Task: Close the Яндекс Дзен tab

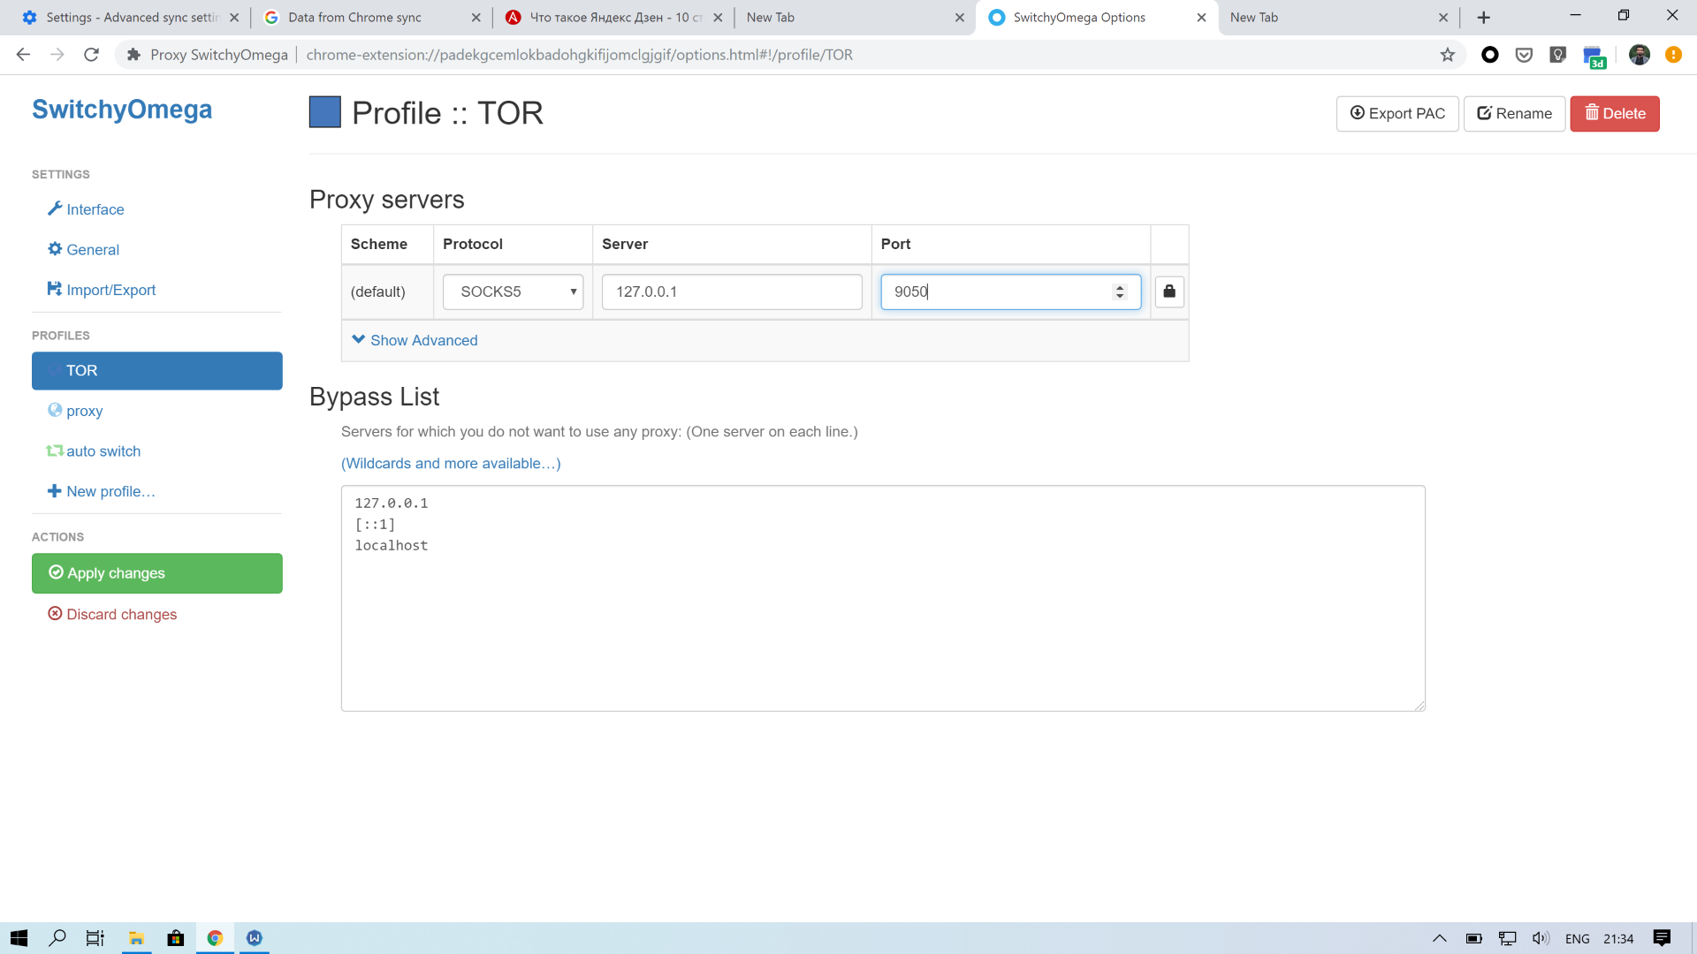Action: pos(718,18)
